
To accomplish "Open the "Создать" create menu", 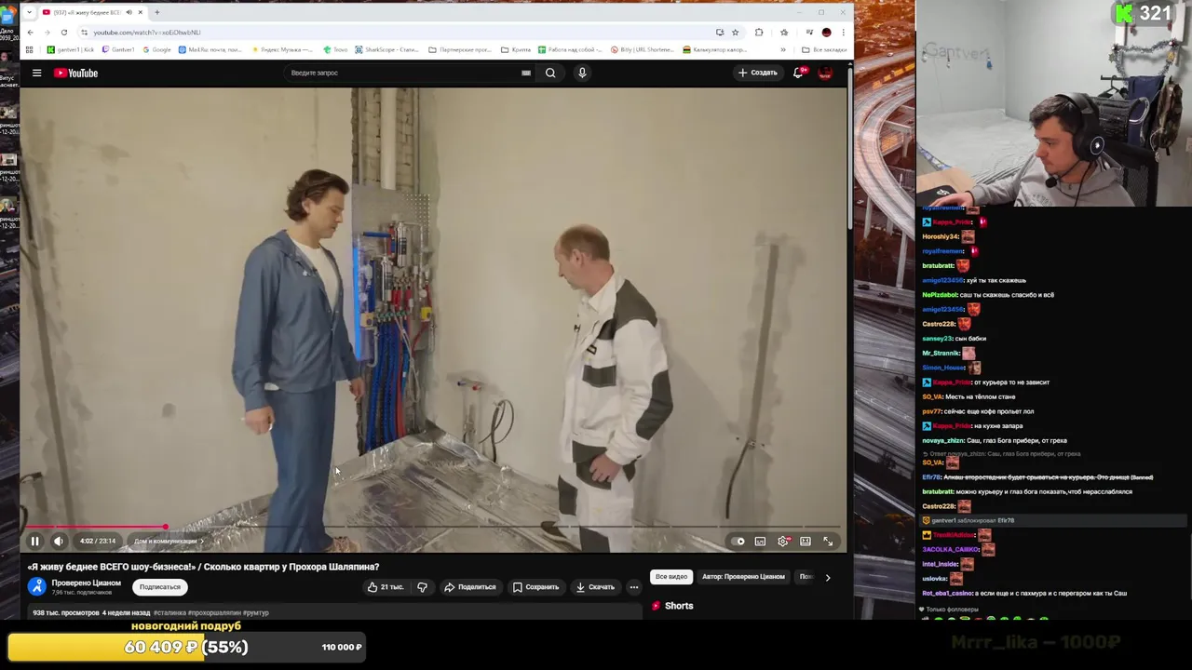I will click(758, 73).
